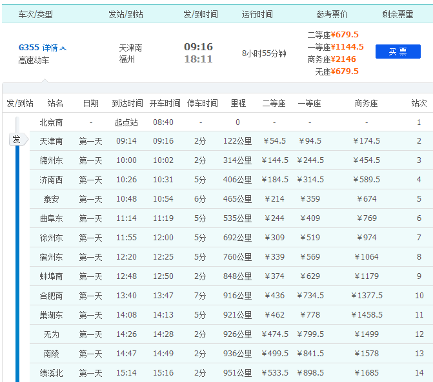This screenshot has height=382, width=433.
Task: Click 福州 arrival station in summary
Action: 126,59
